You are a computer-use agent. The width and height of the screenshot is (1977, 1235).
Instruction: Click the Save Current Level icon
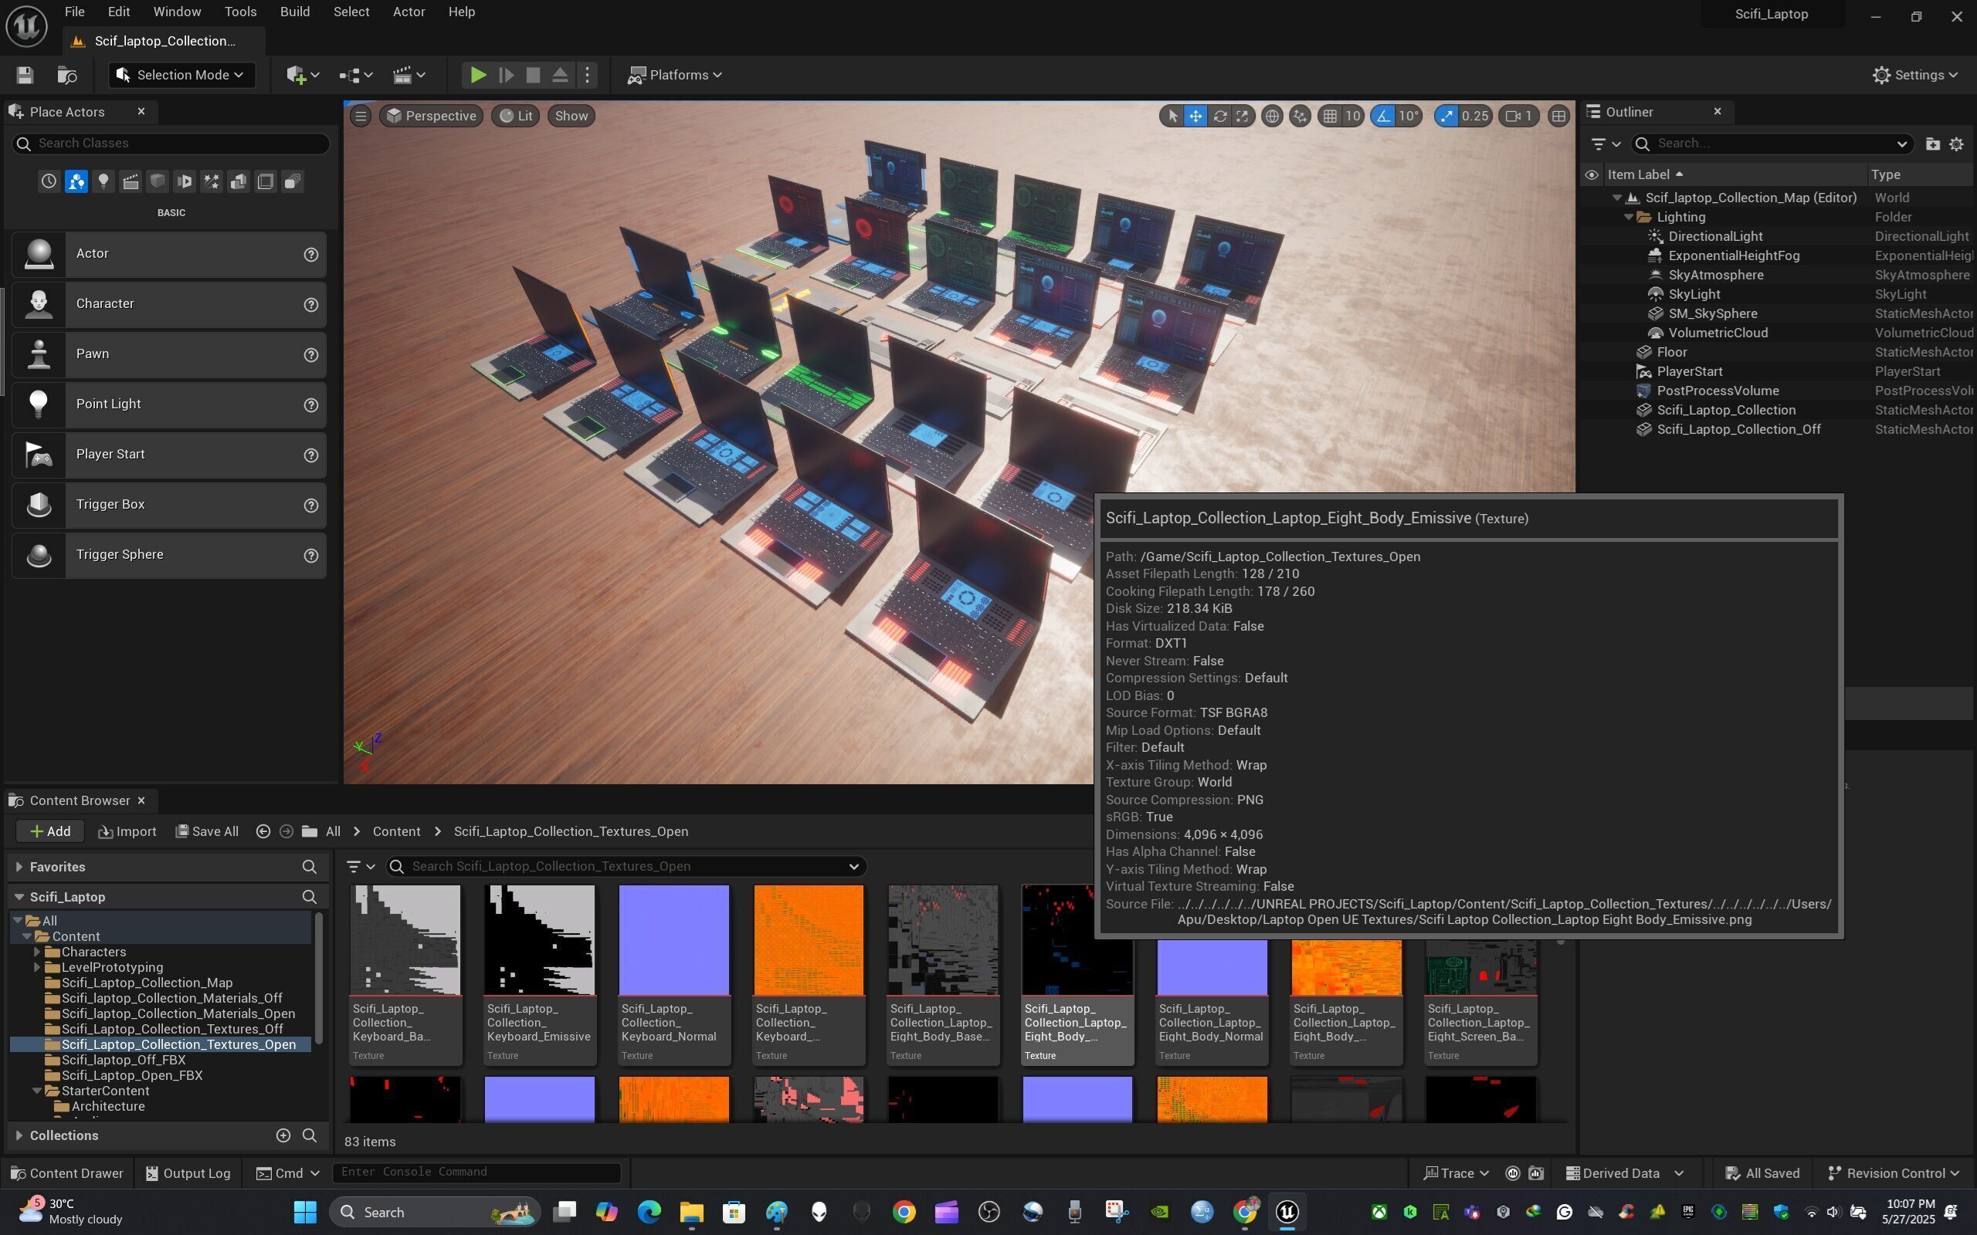coord(25,75)
